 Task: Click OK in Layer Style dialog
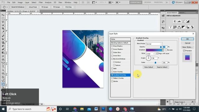pos(187,39)
